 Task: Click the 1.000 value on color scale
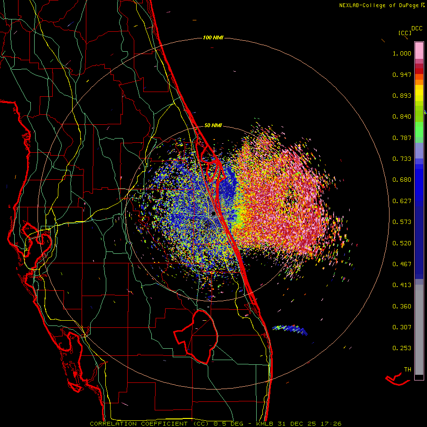pos(402,54)
